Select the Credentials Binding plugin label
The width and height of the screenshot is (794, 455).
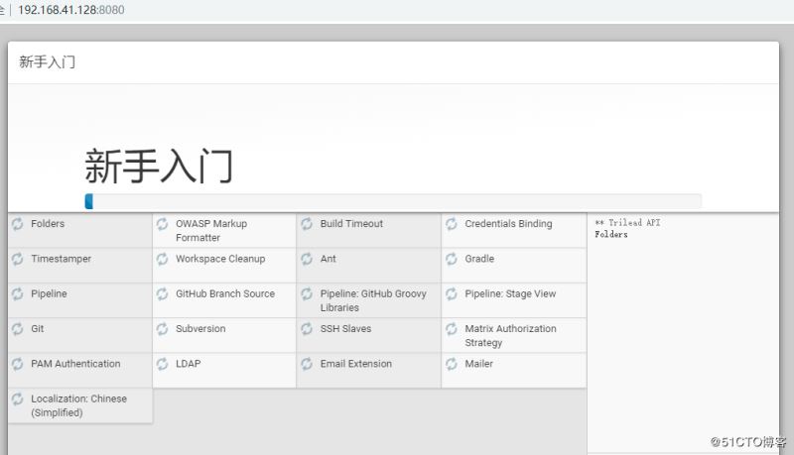508,224
